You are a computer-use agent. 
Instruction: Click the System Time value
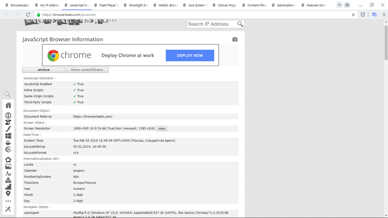click(124, 140)
